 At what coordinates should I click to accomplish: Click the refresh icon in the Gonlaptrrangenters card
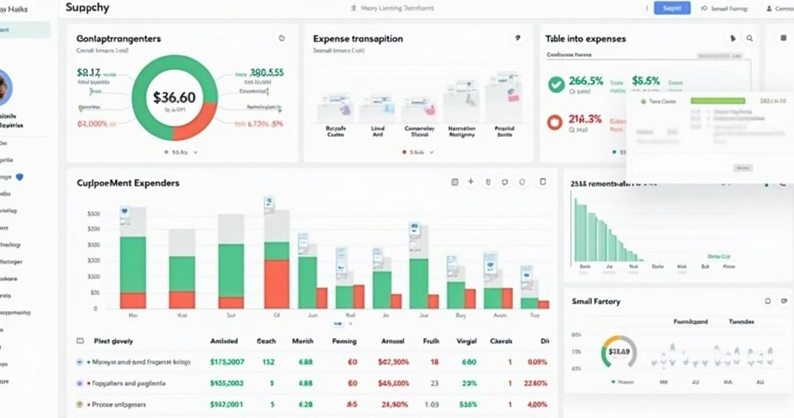[281, 39]
